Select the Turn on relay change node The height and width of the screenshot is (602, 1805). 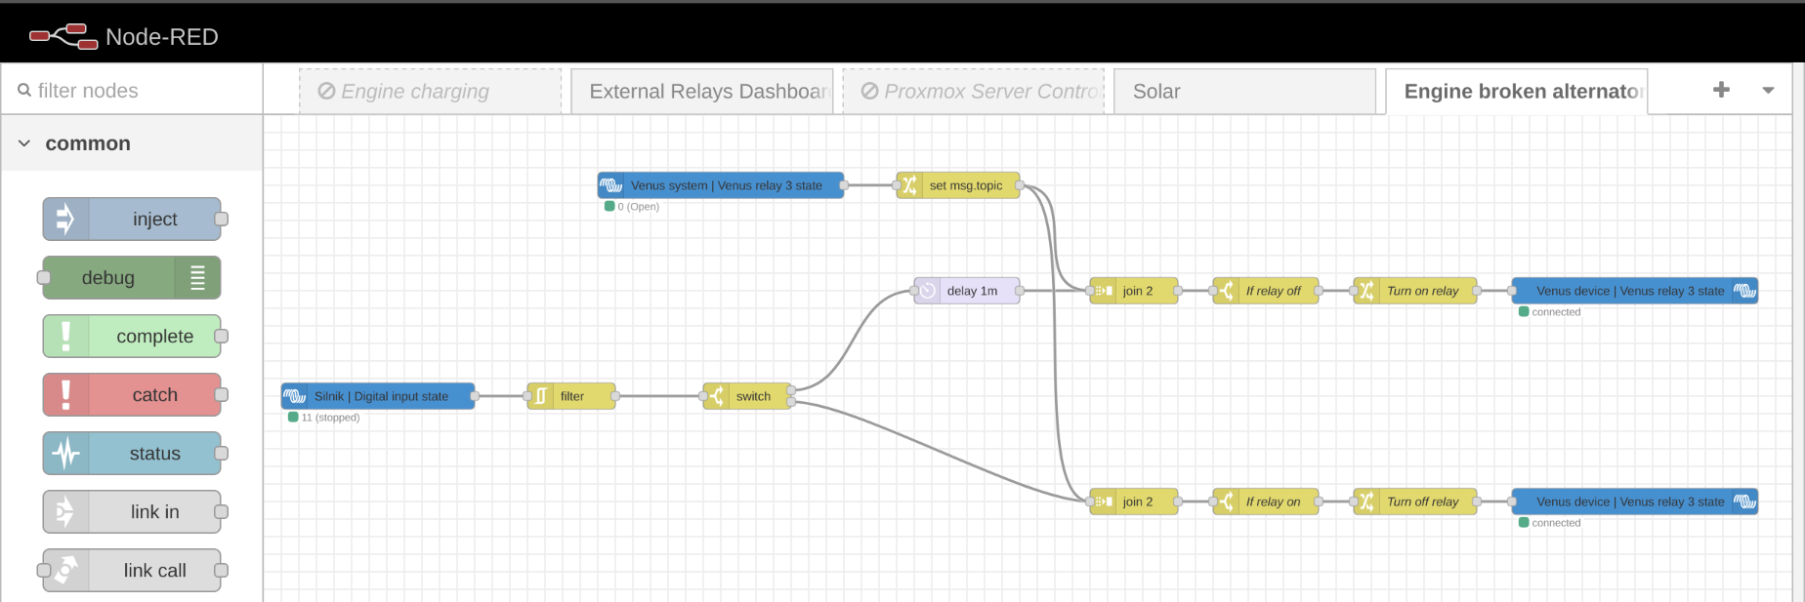(x=1414, y=291)
